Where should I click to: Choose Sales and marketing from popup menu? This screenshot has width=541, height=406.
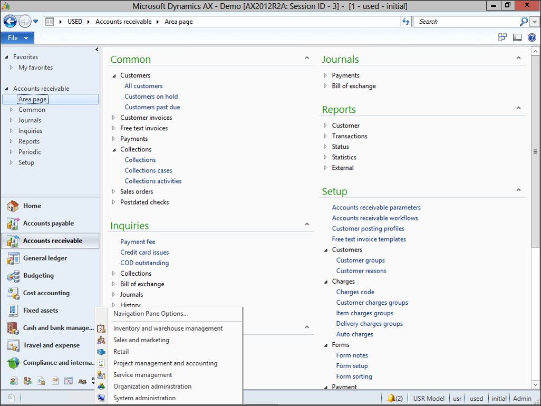pos(141,340)
